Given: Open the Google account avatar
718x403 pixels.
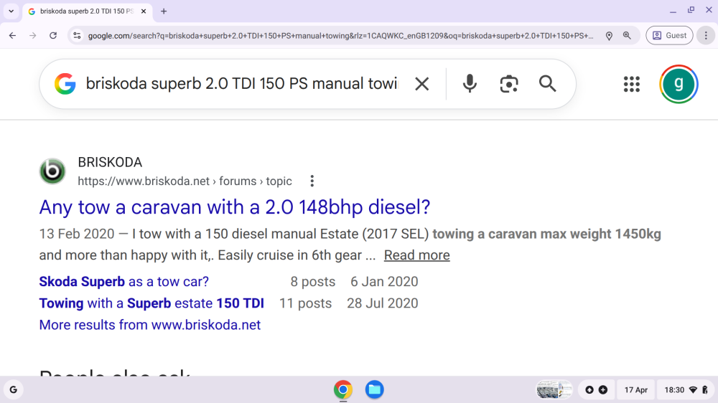Looking at the screenshot, I should pos(679,84).
